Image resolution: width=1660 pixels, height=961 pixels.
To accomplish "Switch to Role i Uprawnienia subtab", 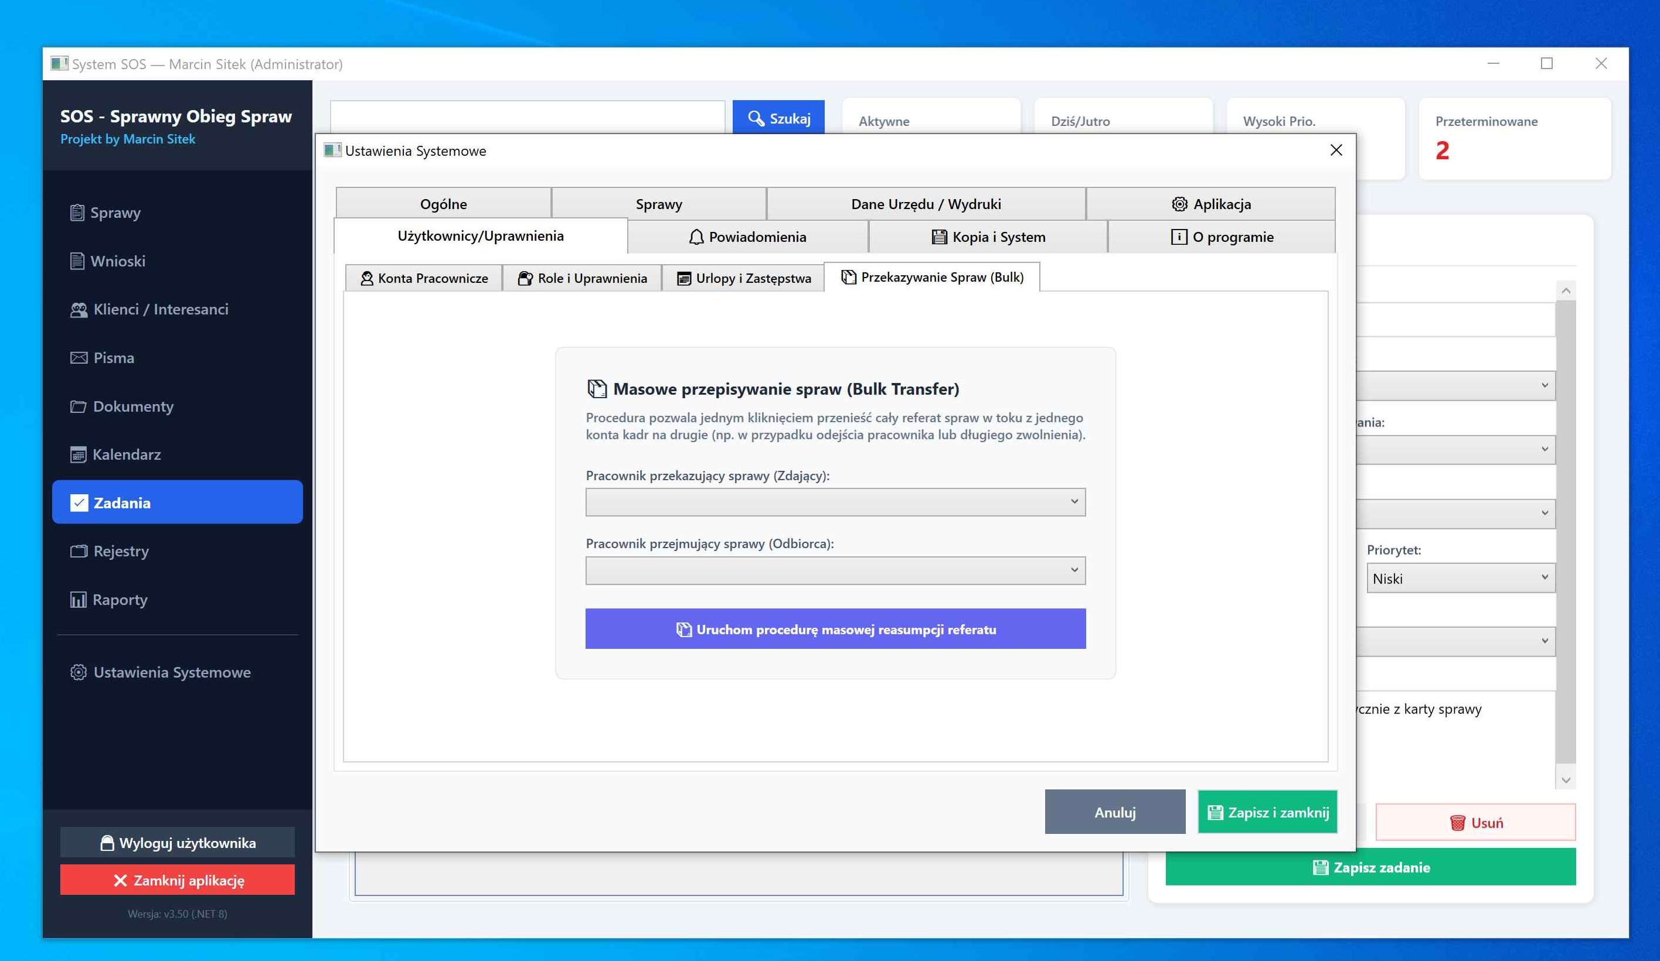I will [x=582, y=278].
